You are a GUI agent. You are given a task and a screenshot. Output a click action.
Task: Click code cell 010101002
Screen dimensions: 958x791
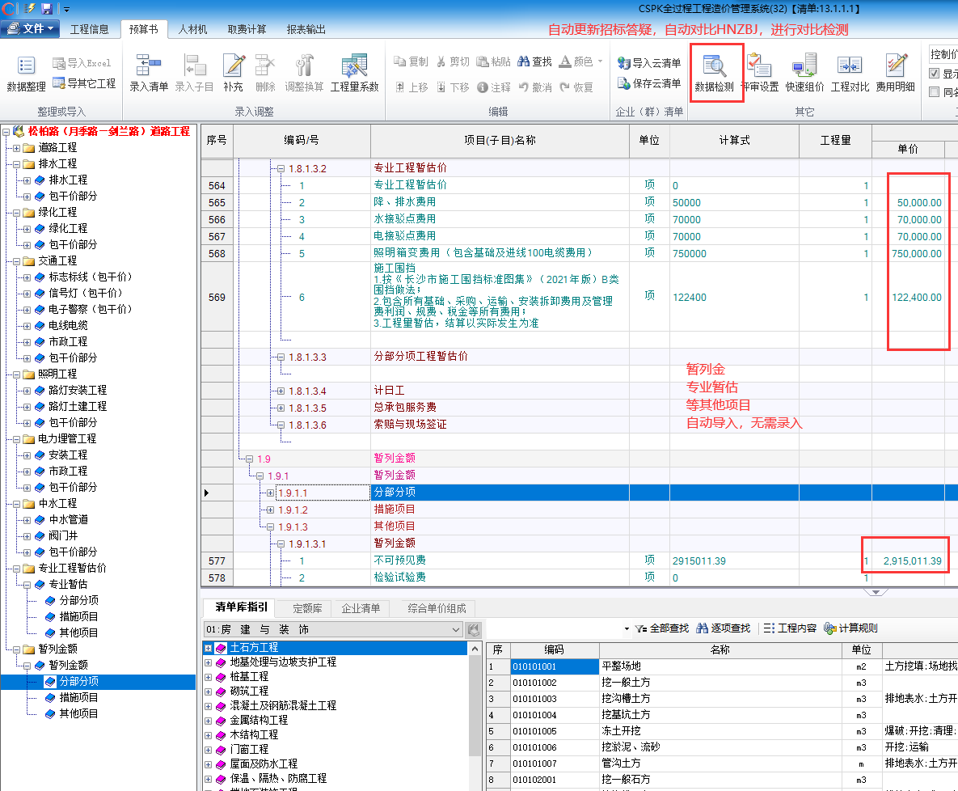pyautogui.click(x=554, y=683)
